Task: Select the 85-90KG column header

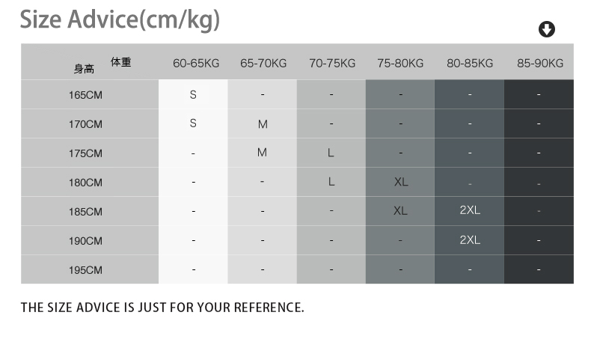Action: tap(540, 64)
